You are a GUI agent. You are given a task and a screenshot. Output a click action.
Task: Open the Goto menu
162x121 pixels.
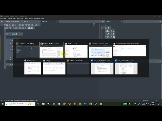[22, 19]
